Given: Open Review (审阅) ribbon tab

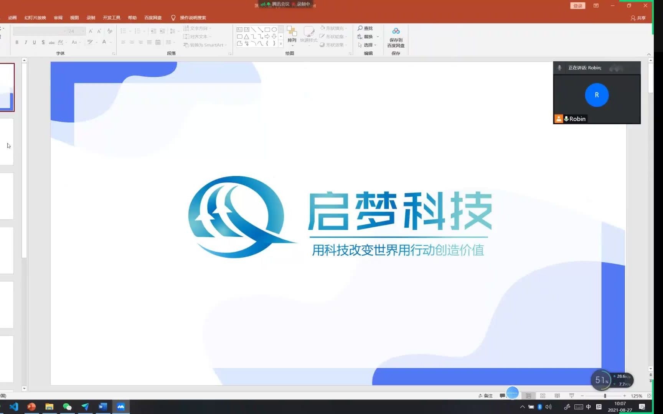Looking at the screenshot, I should tap(58, 18).
